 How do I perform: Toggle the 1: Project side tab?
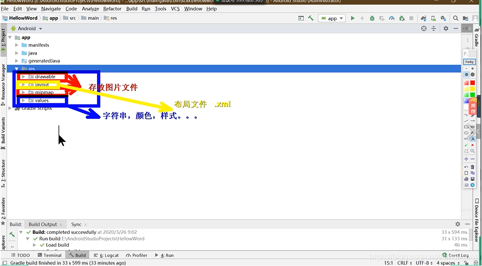click(3, 39)
